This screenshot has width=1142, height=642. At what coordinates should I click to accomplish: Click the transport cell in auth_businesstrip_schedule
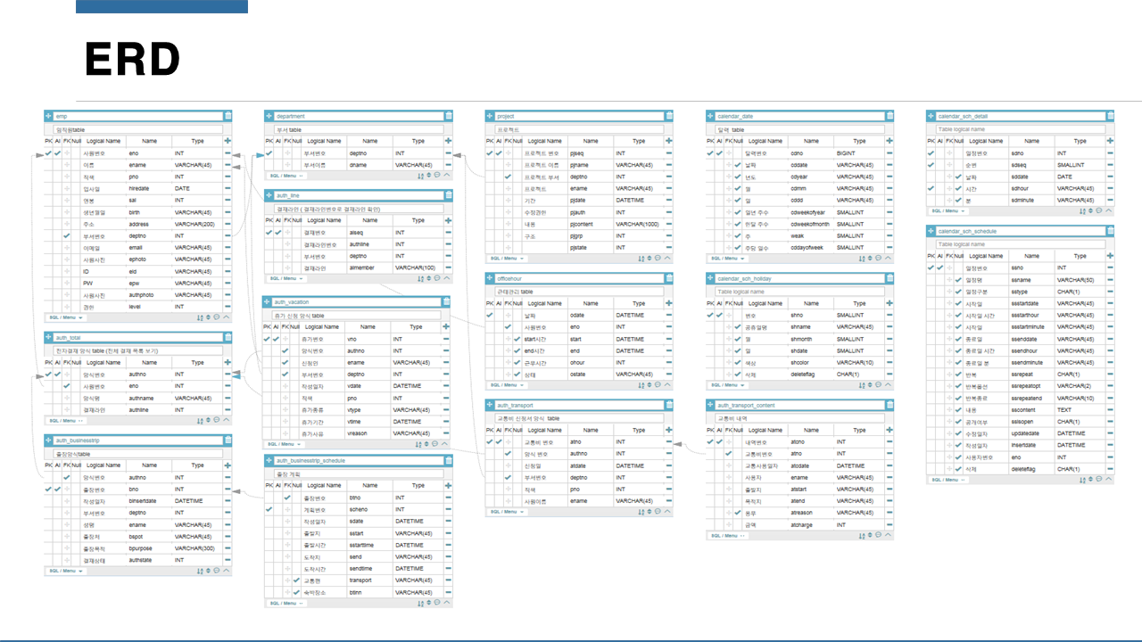click(x=368, y=580)
